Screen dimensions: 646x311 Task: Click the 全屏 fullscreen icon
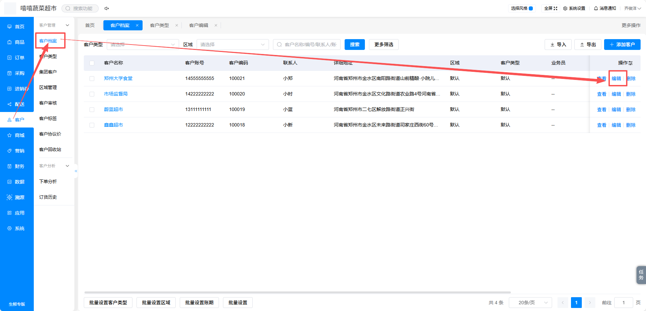pyautogui.click(x=555, y=8)
